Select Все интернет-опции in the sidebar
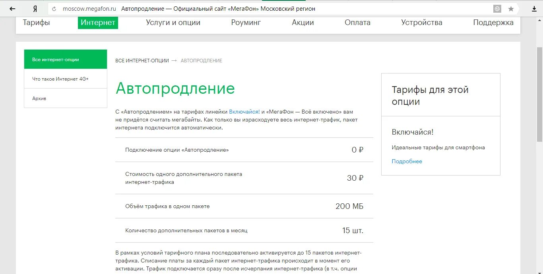This screenshot has height=274, width=543. [x=66, y=60]
